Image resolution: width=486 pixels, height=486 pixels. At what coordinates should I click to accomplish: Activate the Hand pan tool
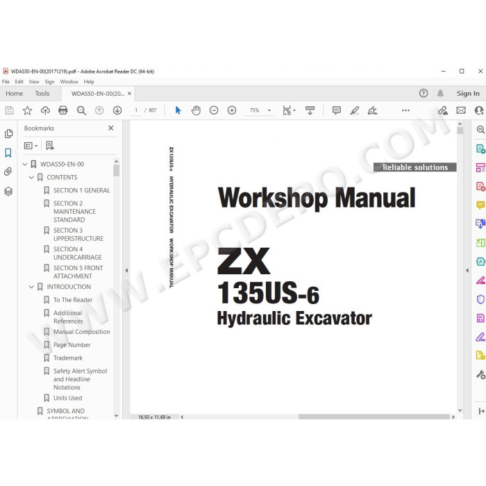click(x=196, y=110)
